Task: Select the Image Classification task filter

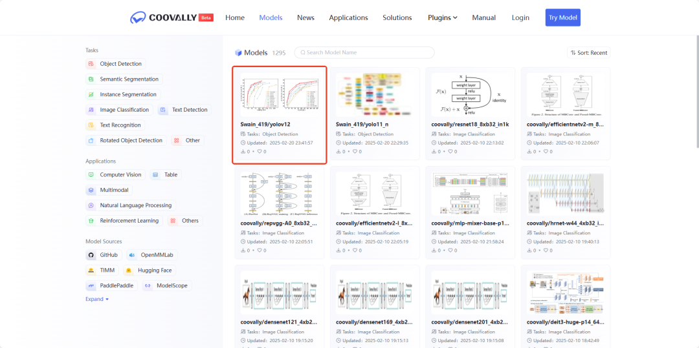Action: pos(119,110)
